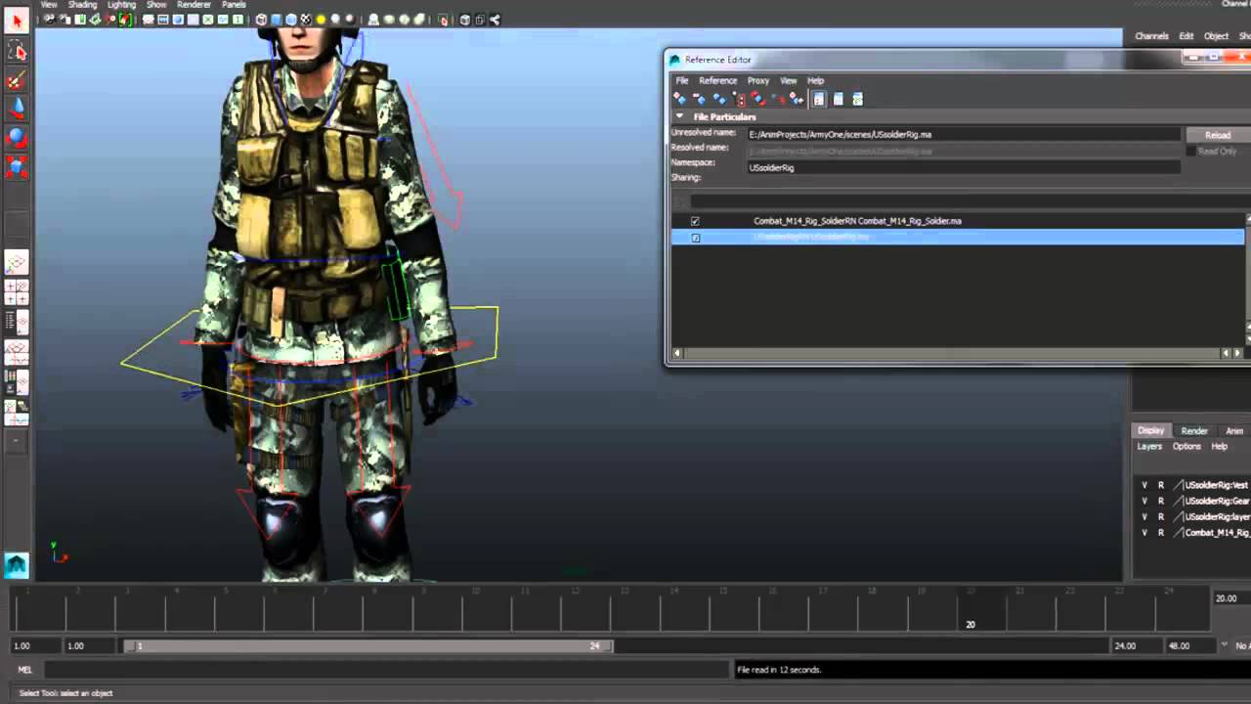Toggle visibility V of USsoldierRig:layer
The image size is (1251, 704).
tap(1144, 516)
